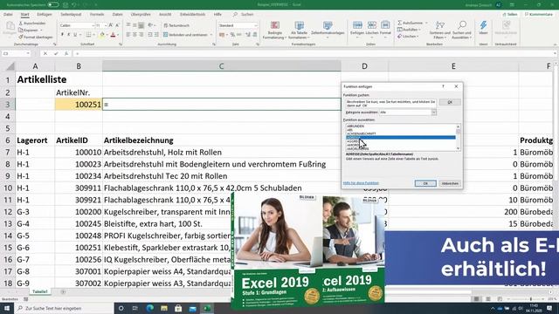The image size is (559, 314).
Task: Open the Kategorie auswählen combo box
Action: click(x=408, y=113)
